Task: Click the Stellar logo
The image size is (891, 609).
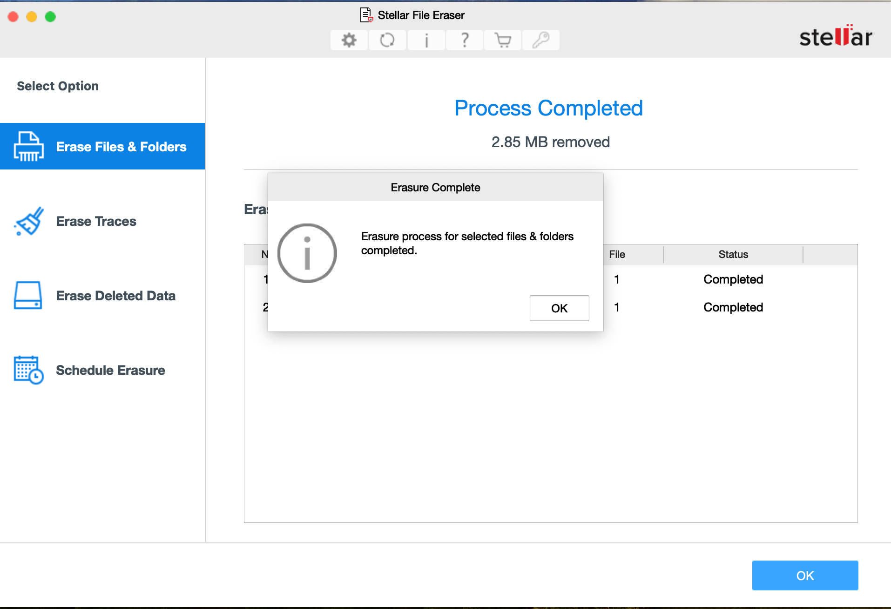Action: (836, 36)
